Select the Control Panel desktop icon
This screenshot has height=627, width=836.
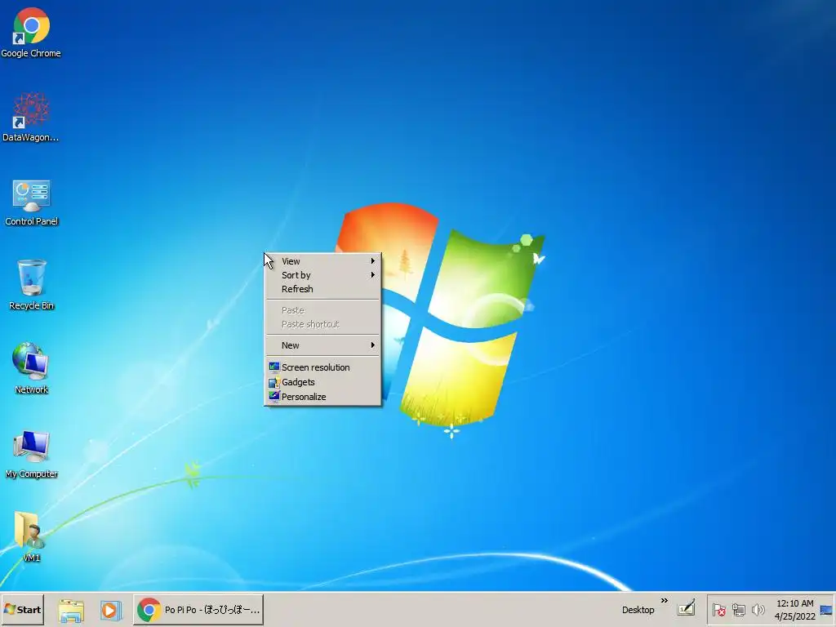pyautogui.click(x=32, y=202)
